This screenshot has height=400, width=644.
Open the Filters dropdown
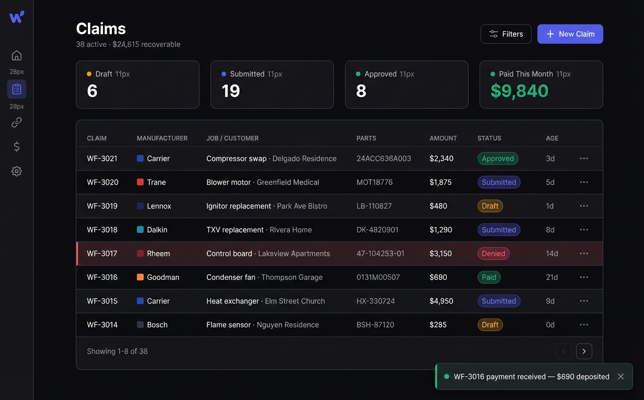pos(506,34)
